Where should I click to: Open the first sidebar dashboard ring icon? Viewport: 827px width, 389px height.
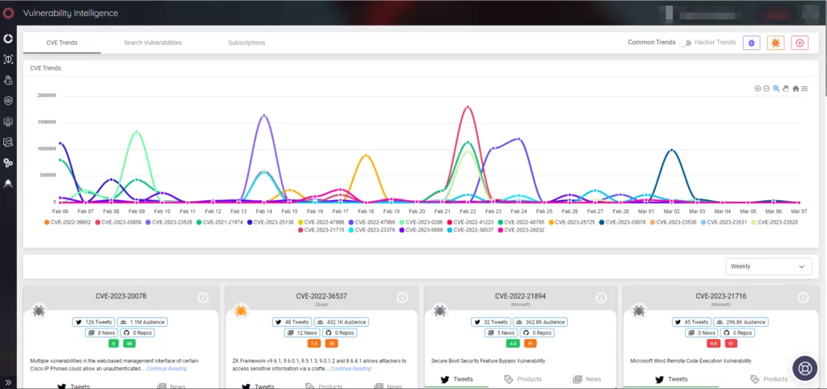click(x=8, y=39)
